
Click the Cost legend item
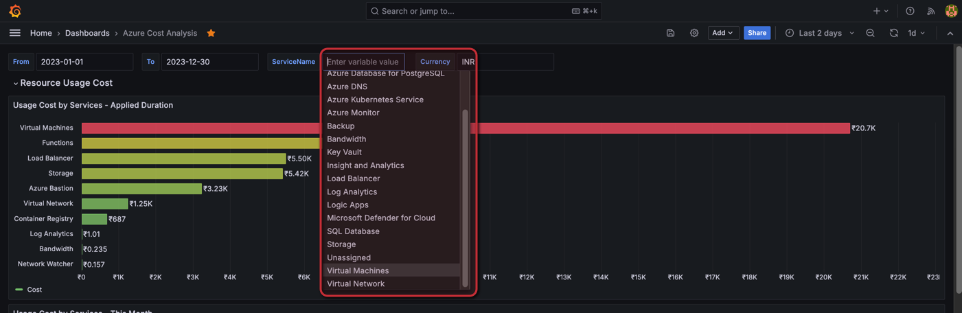(29, 290)
